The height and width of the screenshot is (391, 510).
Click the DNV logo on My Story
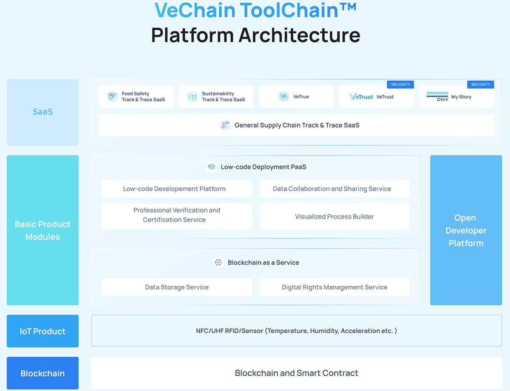(x=437, y=96)
